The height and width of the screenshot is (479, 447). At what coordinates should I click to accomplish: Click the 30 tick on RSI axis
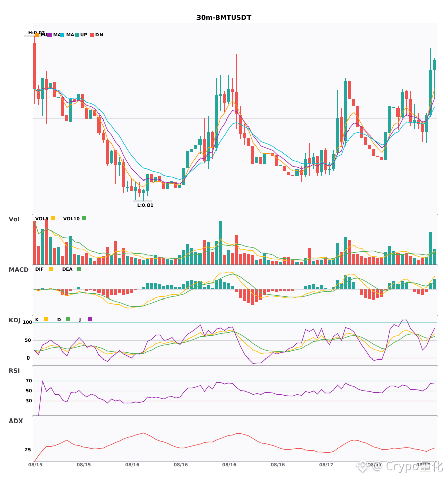click(x=29, y=401)
